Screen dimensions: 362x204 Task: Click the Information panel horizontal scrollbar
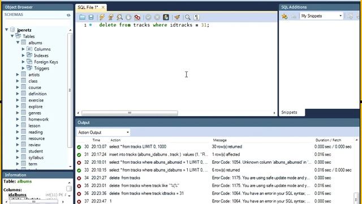coord(33,202)
